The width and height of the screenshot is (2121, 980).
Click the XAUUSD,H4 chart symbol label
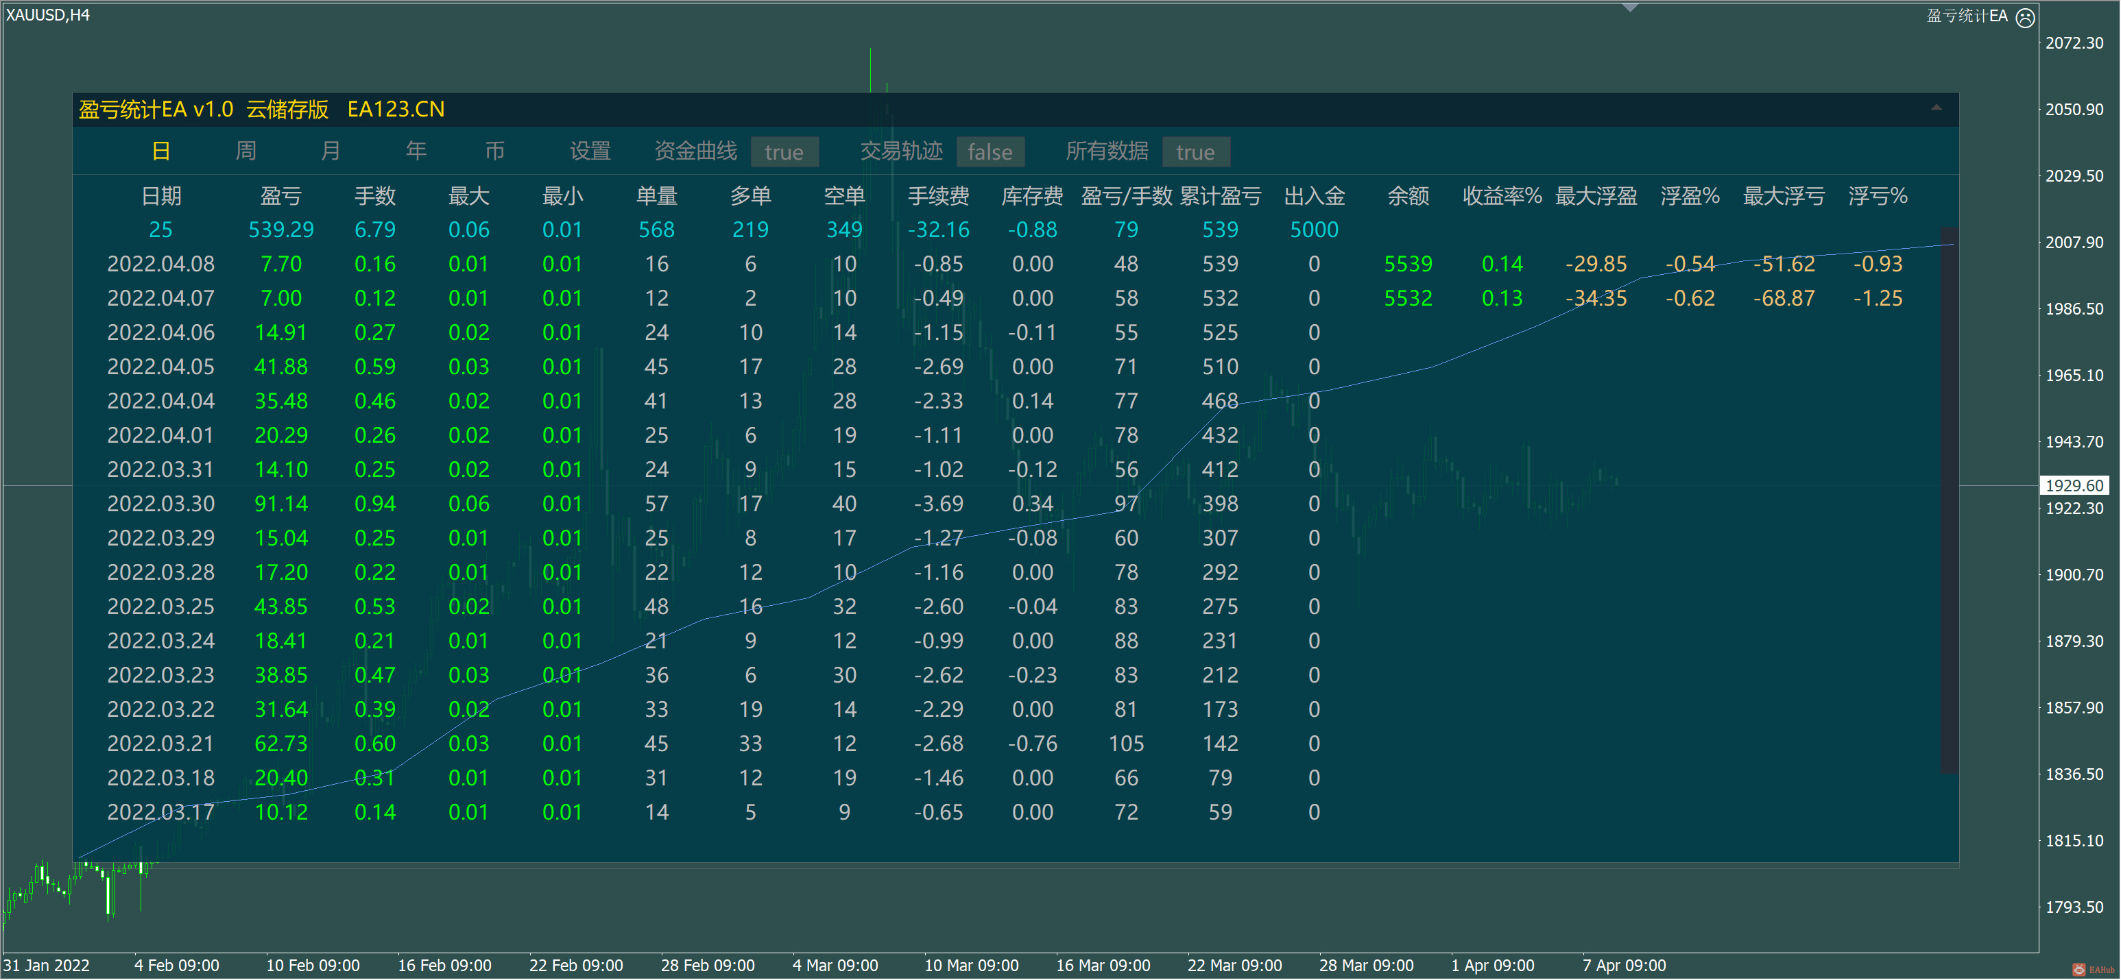(48, 15)
